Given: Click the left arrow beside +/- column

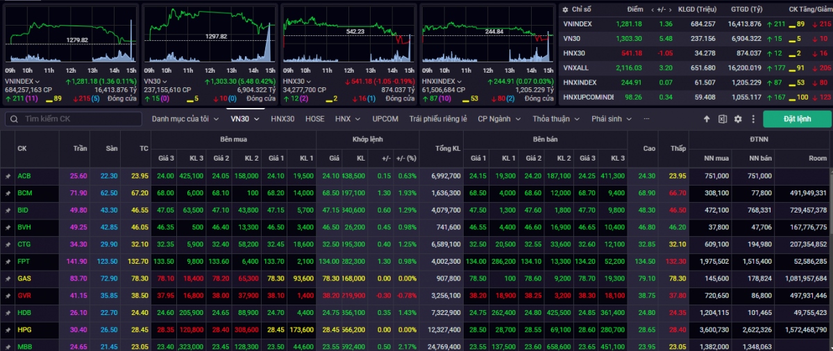Looking at the screenshot, I should point(652,10).
